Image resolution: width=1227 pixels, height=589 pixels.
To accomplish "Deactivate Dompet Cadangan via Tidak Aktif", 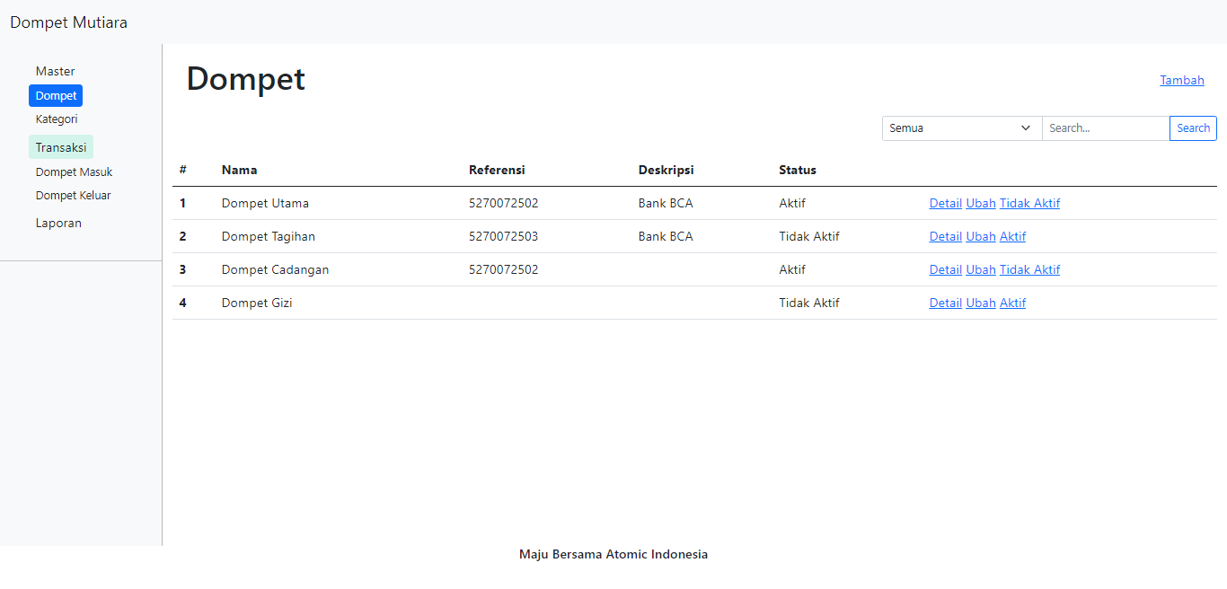I will click(x=1029, y=270).
